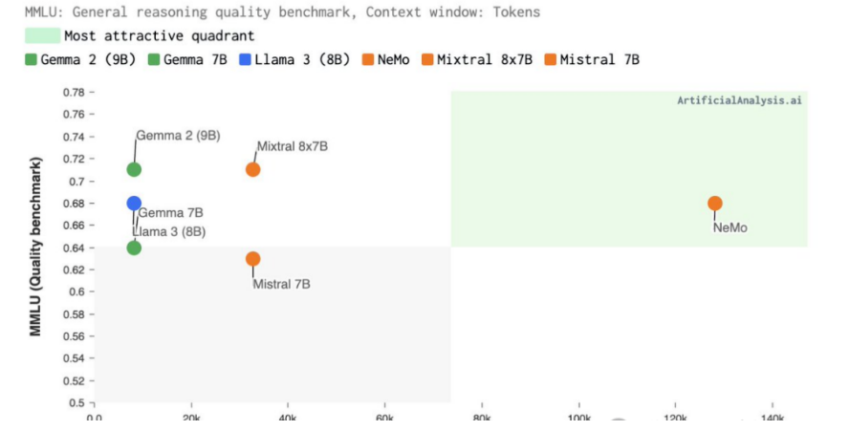
Task: Click the Gemma 7B green data point at 0.64
Action: tap(134, 248)
